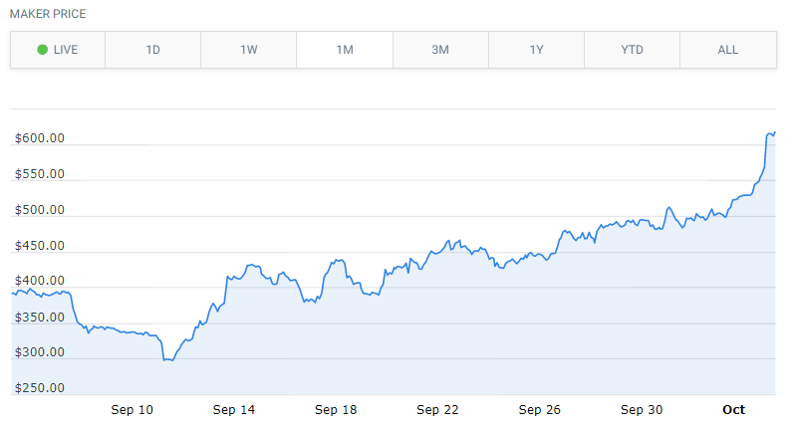The width and height of the screenshot is (800, 429).
Task: Click the $300.00 axis label
Action: pyautogui.click(x=40, y=352)
